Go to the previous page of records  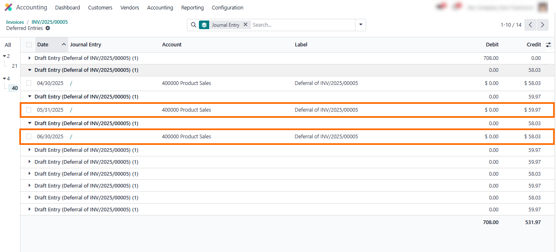point(531,25)
